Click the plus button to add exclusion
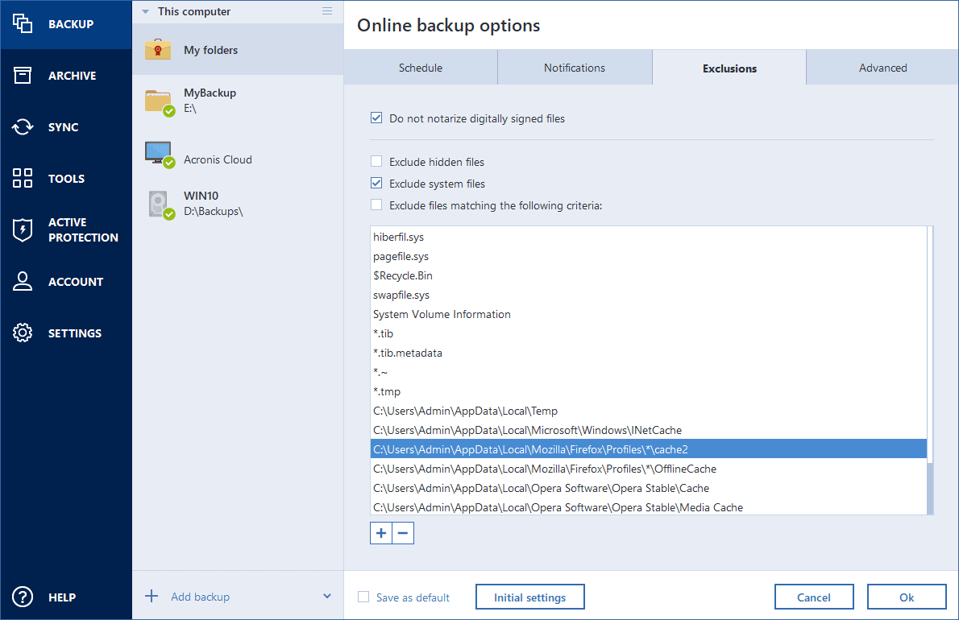This screenshot has width=959, height=620. pyautogui.click(x=381, y=533)
